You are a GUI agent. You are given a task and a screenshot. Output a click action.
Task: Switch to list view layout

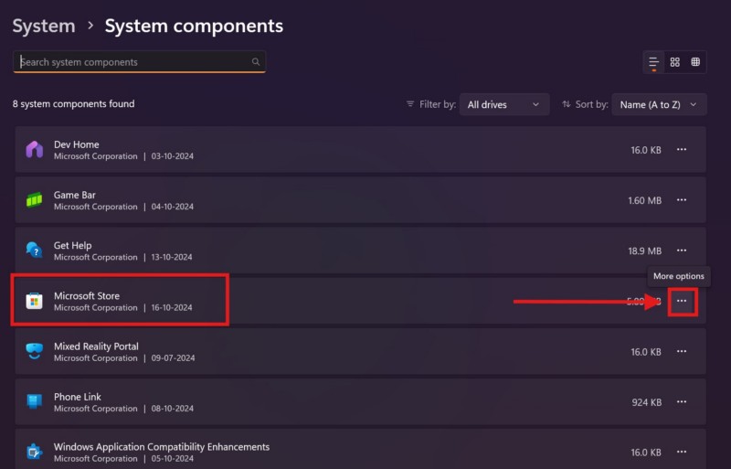coord(654,62)
